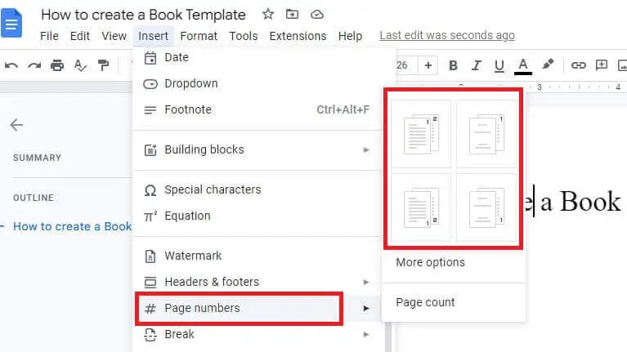This screenshot has width=627, height=352.
Task: Star this document
Action: click(268, 15)
